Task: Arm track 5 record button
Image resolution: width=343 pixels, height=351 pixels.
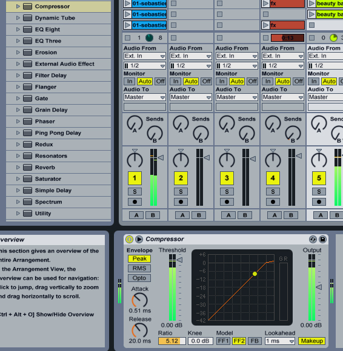Action: tap(319, 202)
